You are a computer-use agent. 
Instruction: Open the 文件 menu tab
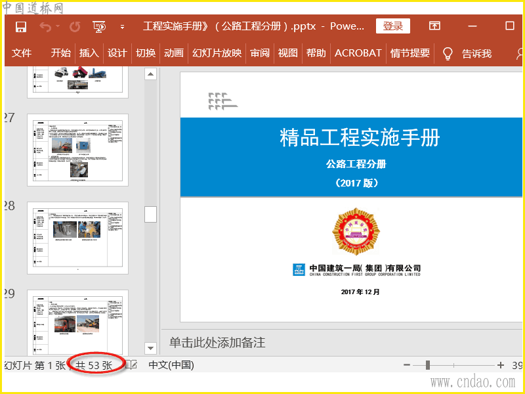point(22,53)
